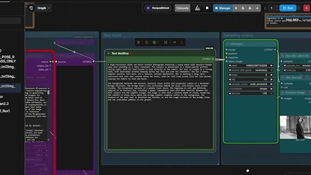Bypass the selected node via the curved arrow icon
The height and width of the screenshot is (175, 311).
(174, 42)
